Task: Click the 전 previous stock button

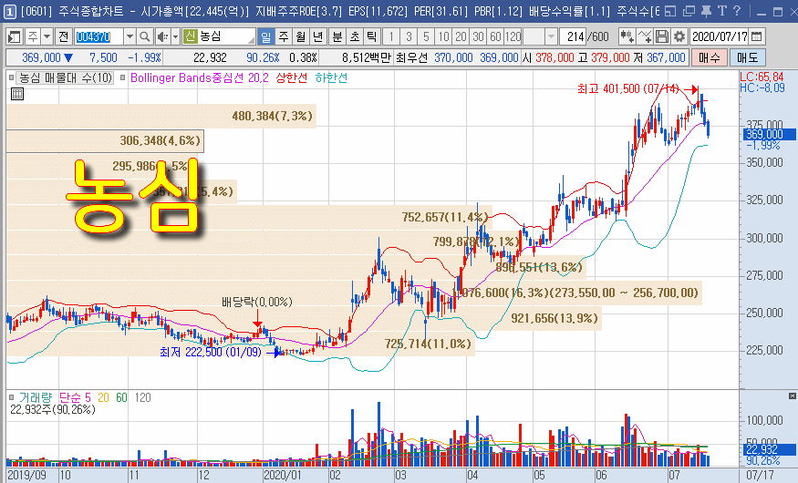Action: (63, 36)
